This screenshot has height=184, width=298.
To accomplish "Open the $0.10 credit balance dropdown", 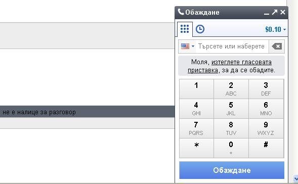I will (x=275, y=29).
